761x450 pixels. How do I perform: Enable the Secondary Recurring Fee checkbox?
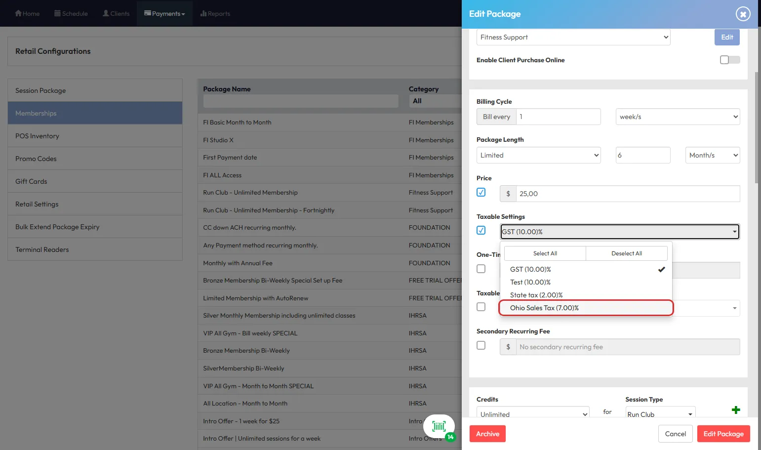tap(481, 345)
